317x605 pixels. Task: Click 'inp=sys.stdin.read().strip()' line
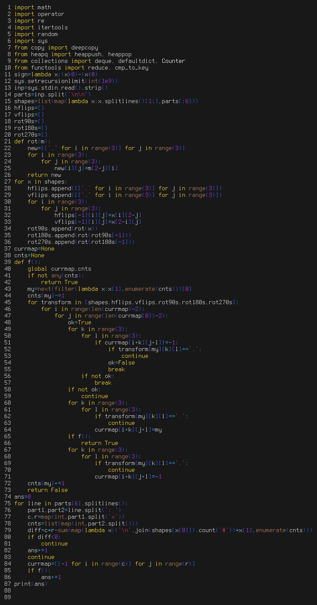pos(61,88)
